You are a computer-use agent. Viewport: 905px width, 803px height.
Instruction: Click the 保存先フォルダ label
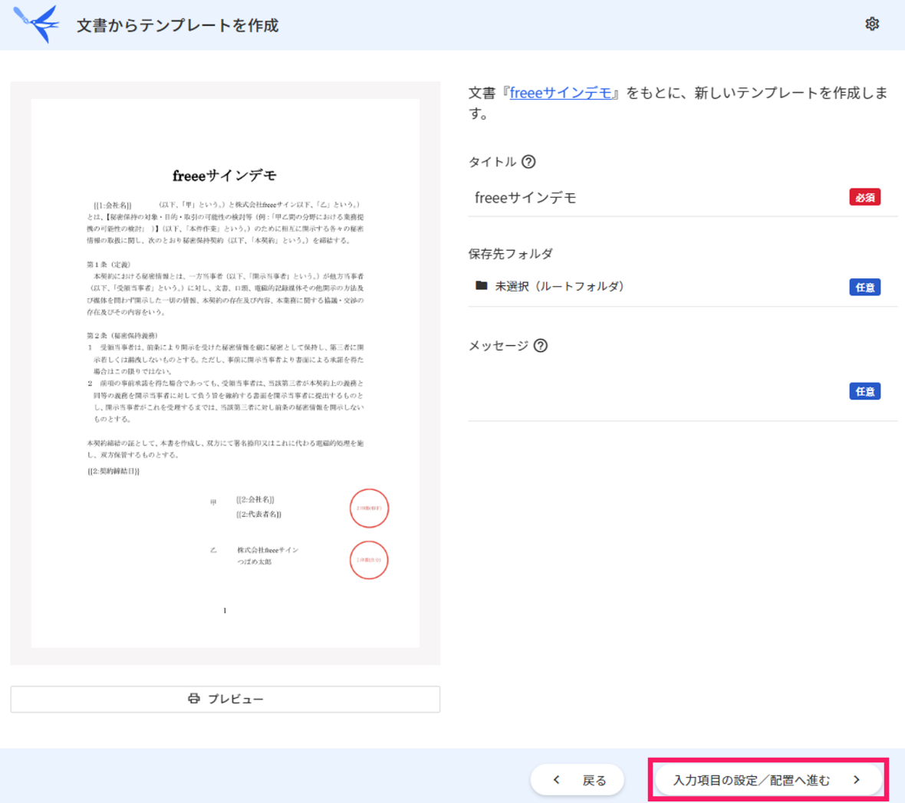[x=510, y=253]
